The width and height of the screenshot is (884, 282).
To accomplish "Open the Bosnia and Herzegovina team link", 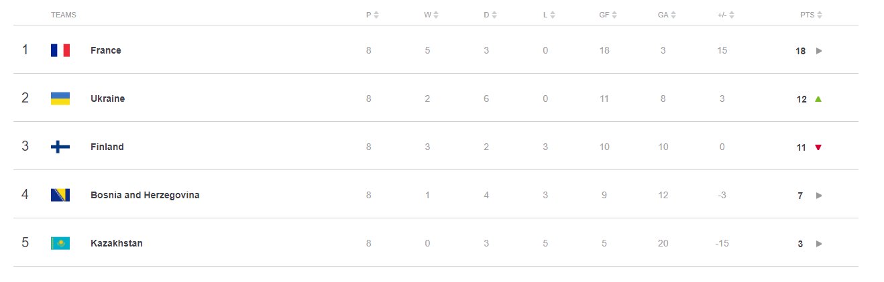I will tap(145, 195).
